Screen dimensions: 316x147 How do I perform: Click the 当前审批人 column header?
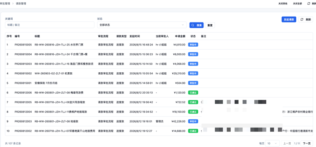(162, 36)
